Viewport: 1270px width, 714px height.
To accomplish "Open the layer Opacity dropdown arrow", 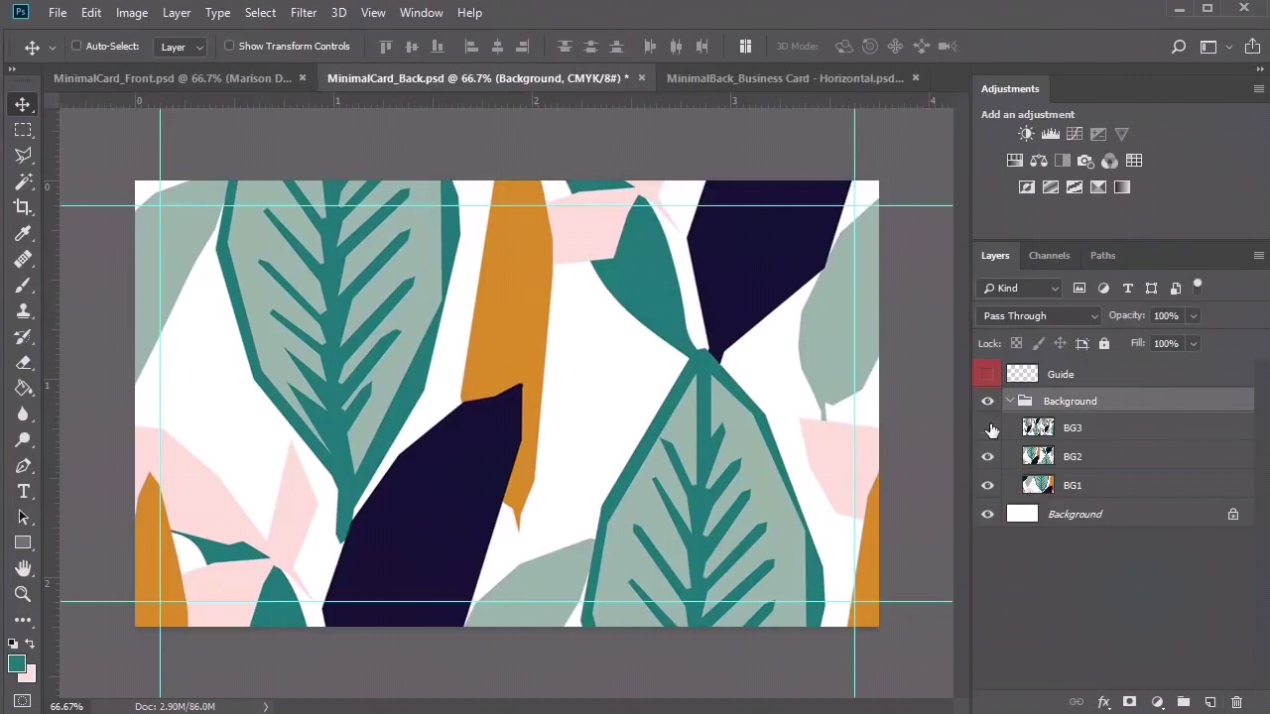I will pyautogui.click(x=1193, y=316).
